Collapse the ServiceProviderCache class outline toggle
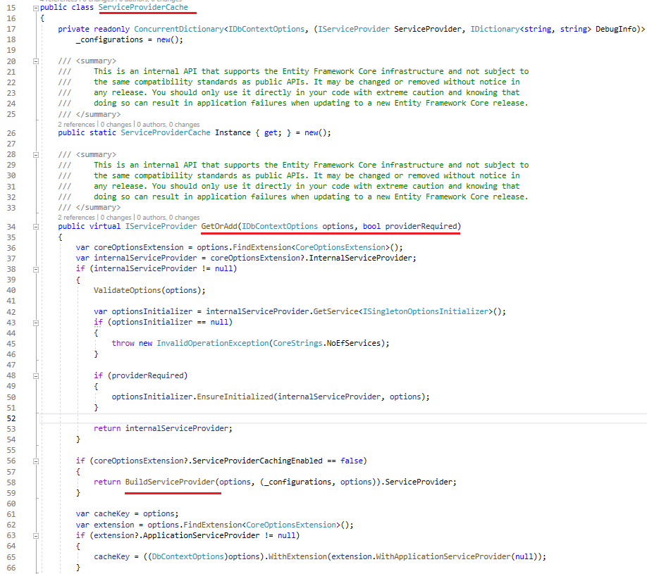Screen dimensions: 647x574 (x=35, y=7)
